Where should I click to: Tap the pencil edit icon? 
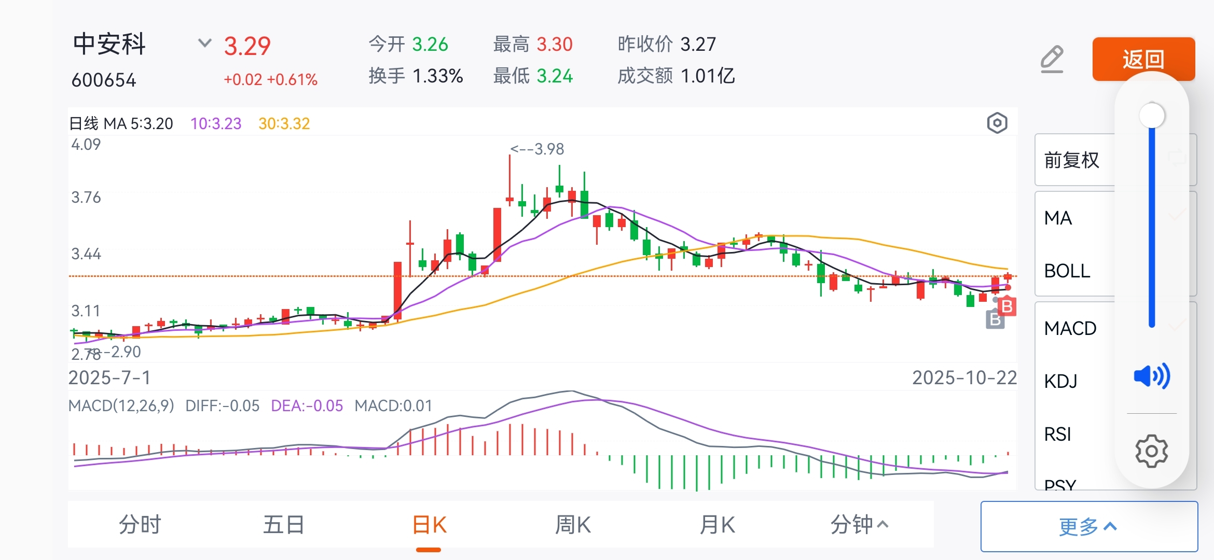(x=1052, y=59)
